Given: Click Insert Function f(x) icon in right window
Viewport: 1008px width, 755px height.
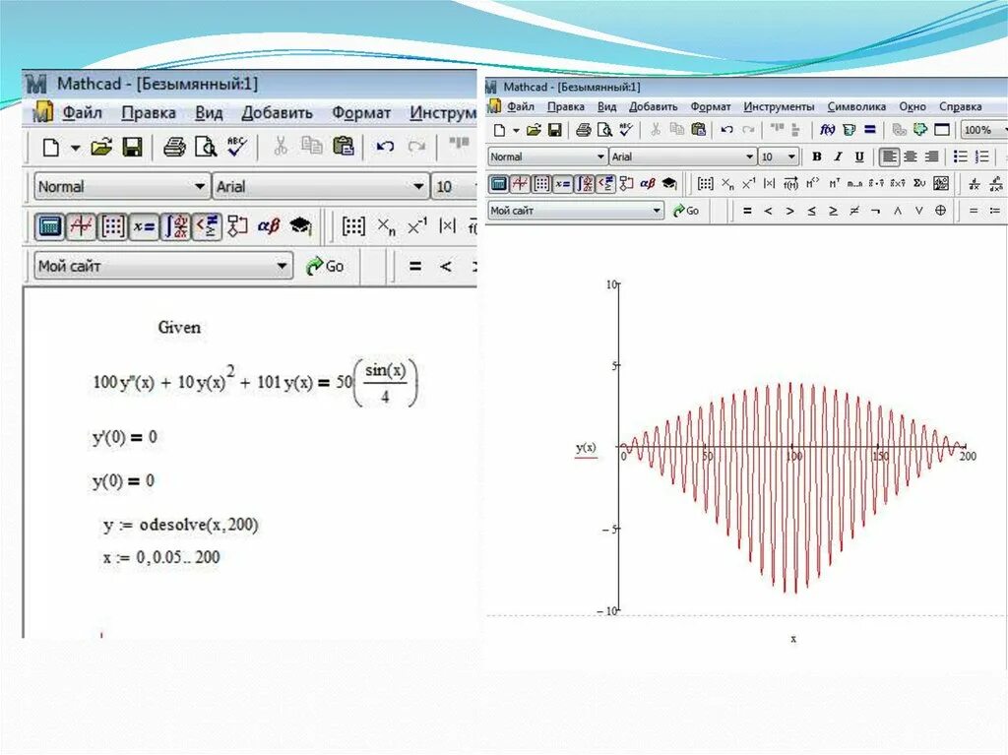Looking at the screenshot, I should point(827,130).
